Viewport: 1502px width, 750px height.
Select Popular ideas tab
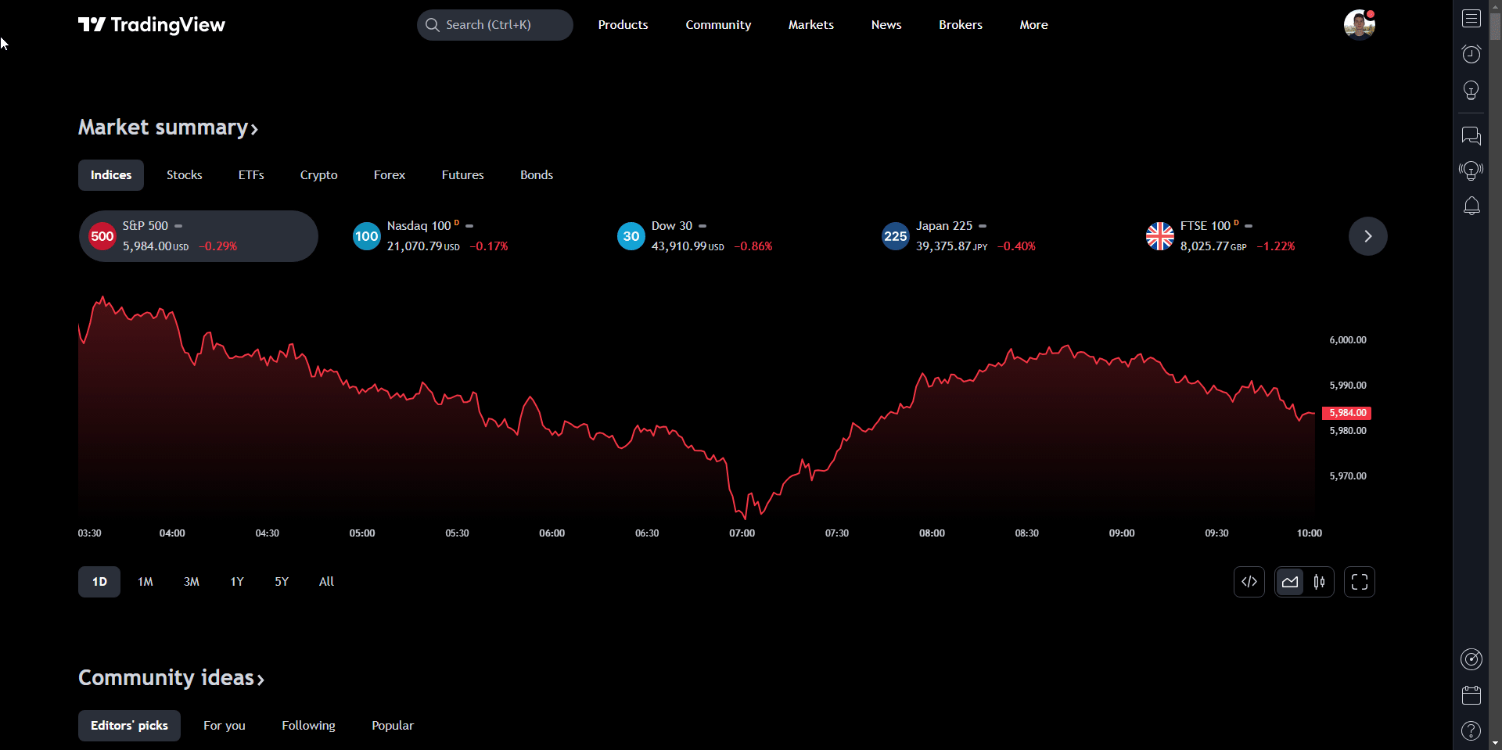[393, 726]
